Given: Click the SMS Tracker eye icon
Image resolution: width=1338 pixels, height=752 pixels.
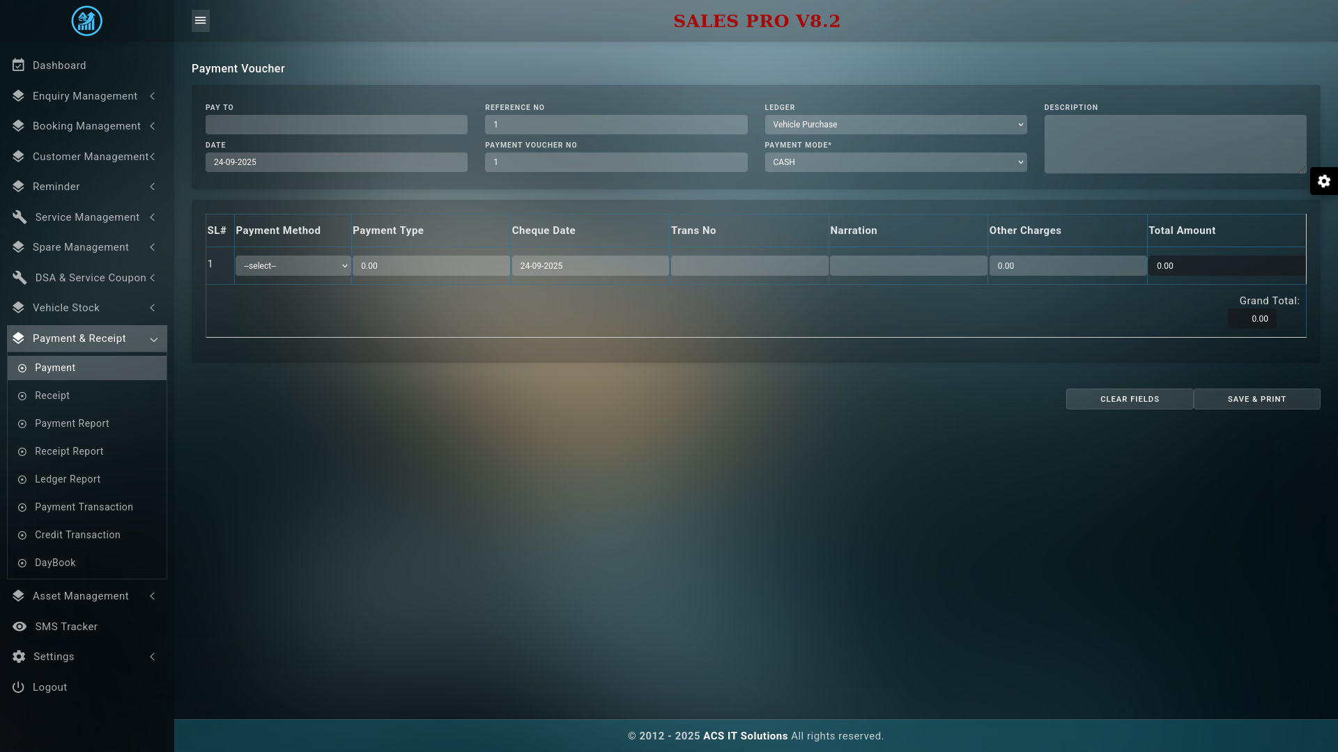Looking at the screenshot, I should [20, 627].
